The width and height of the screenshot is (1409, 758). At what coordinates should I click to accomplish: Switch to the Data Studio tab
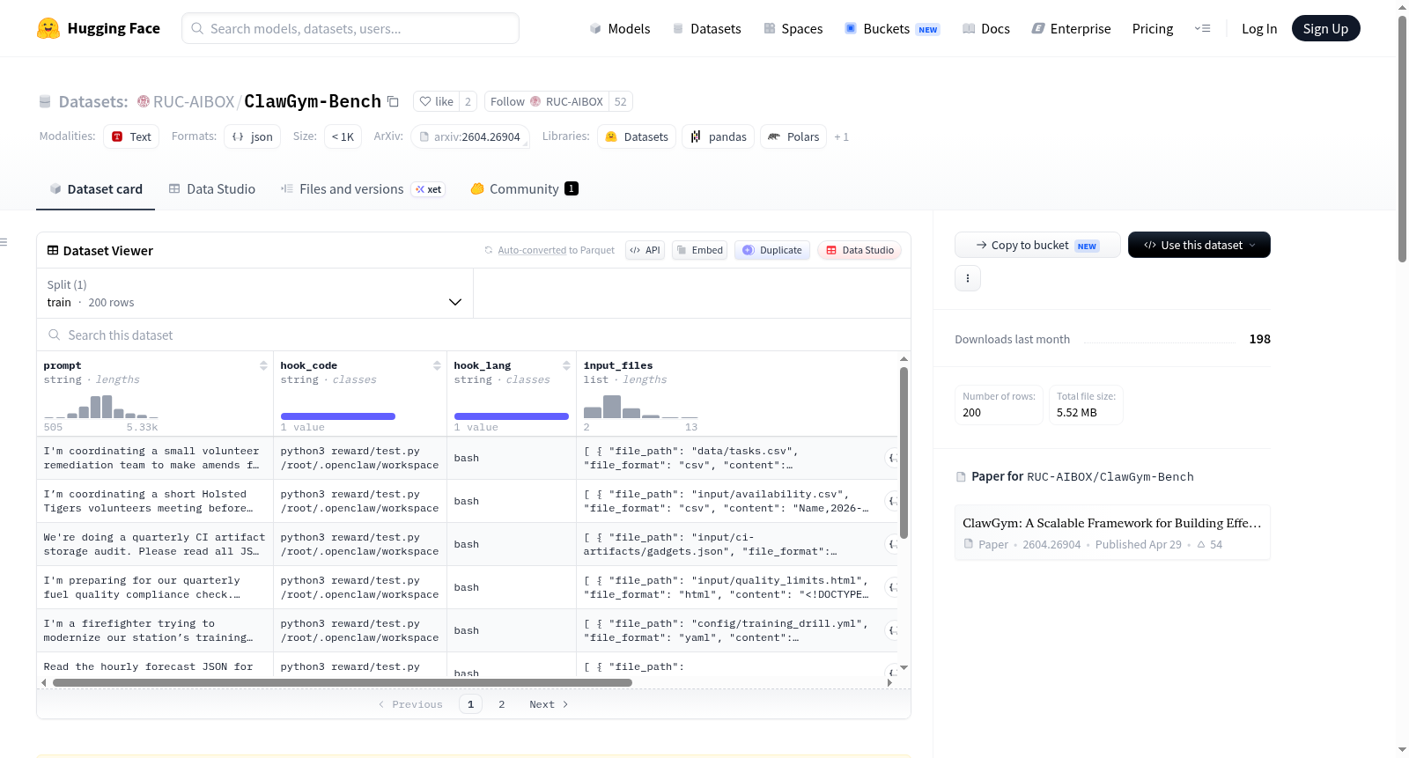click(x=212, y=188)
